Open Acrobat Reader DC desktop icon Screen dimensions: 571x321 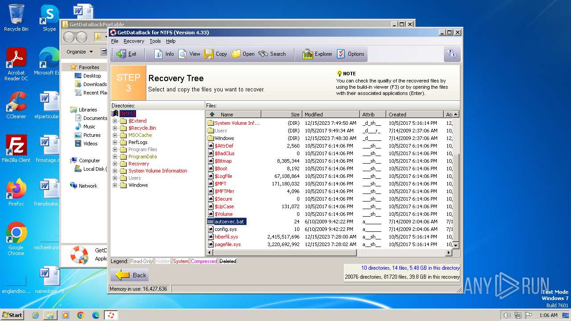coord(16,64)
